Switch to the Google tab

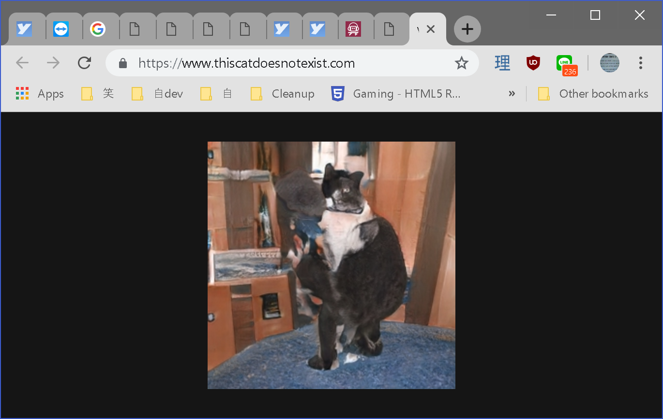pos(98,29)
